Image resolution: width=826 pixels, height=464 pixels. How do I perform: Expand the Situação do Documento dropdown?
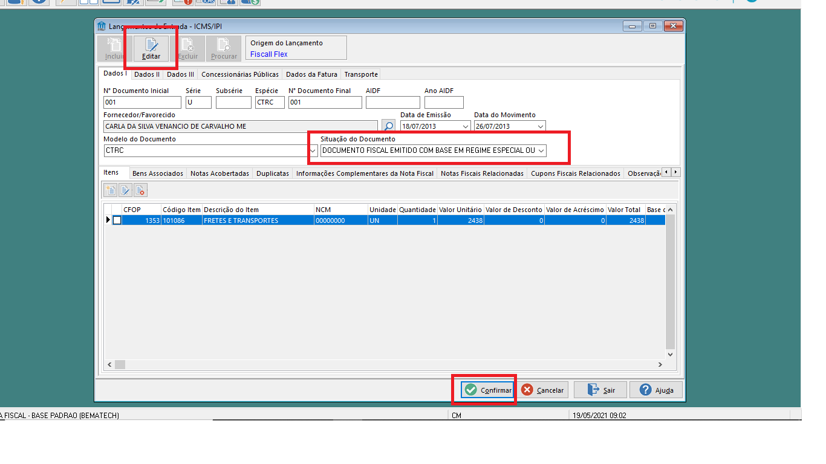(541, 150)
